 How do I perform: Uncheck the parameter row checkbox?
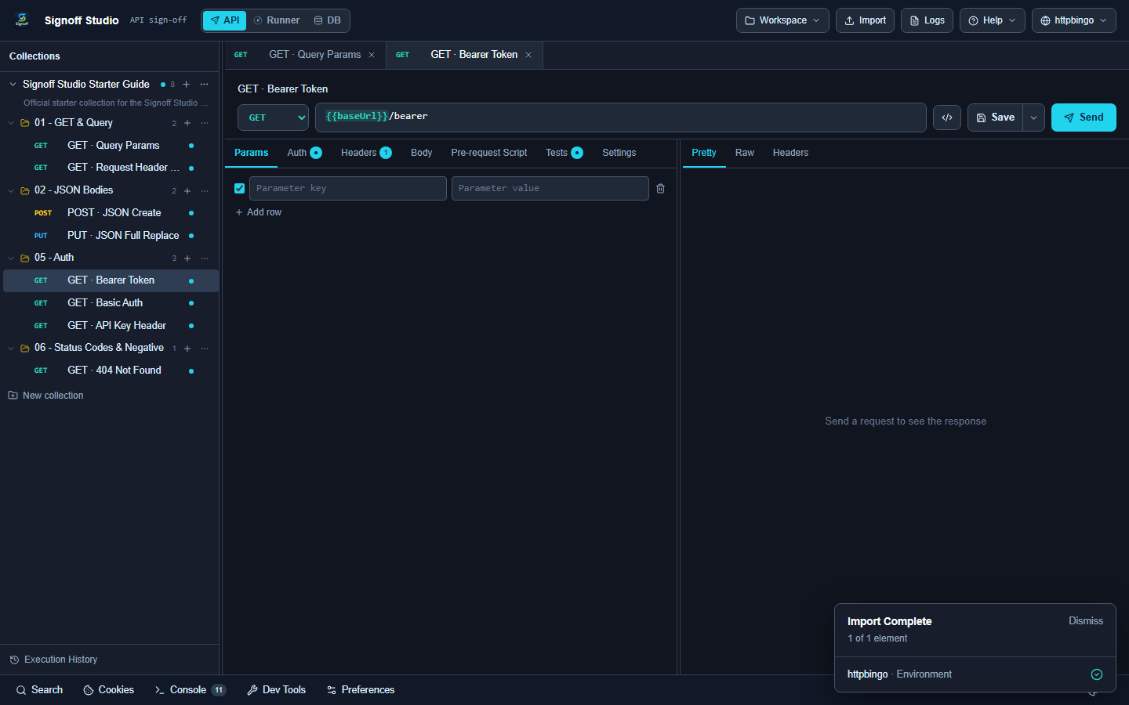point(239,189)
